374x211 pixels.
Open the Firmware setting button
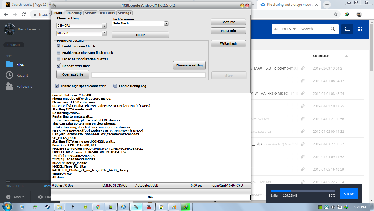point(189,65)
